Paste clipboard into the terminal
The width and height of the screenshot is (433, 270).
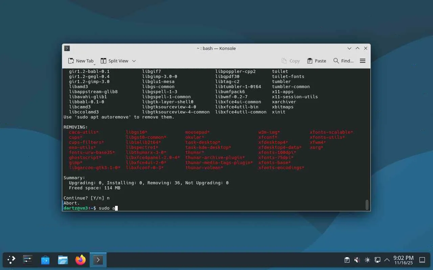tap(317, 61)
